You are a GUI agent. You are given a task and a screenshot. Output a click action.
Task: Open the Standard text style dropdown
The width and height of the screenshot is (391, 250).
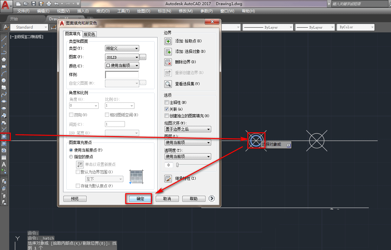29,27
